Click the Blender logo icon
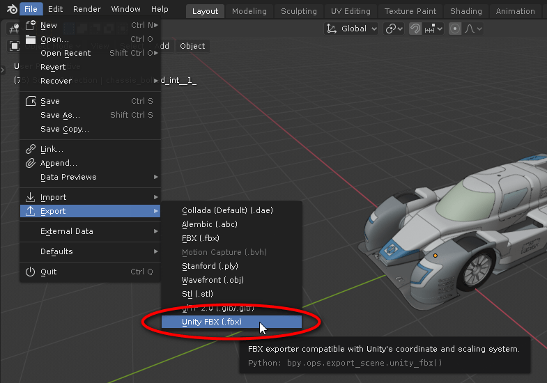The height and width of the screenshot is (383, 547). 12,9
